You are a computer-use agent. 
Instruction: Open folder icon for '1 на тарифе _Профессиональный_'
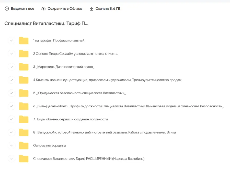pos(24,40)
